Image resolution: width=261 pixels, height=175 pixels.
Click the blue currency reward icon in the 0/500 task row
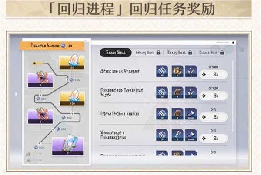(162, 71)
